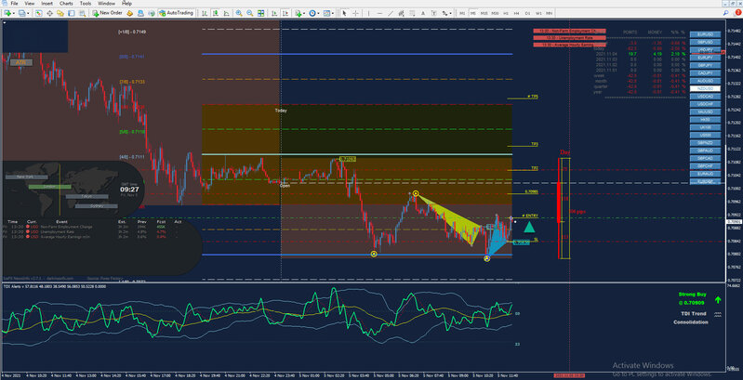This screenshot has height=380, width=743.
Task: Click the tile windows grid icon
Action: point(260,13)
